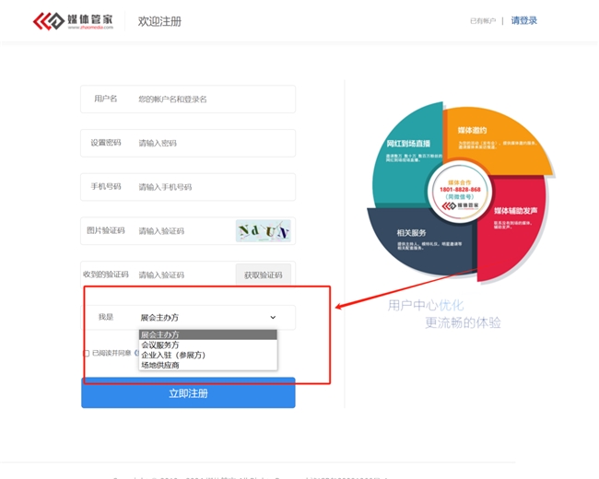Open the 我是 role dropdown
Screen dimensions: 599x479
207,318
